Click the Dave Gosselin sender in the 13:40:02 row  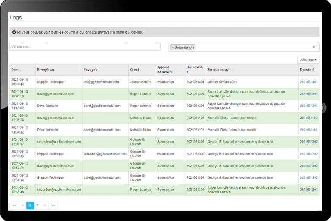(47, 106)
